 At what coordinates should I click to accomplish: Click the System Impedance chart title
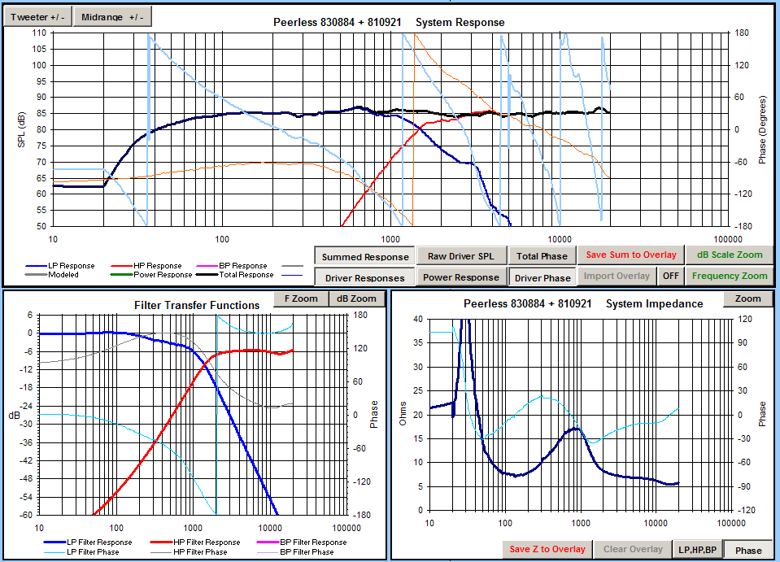pos(583,303)
